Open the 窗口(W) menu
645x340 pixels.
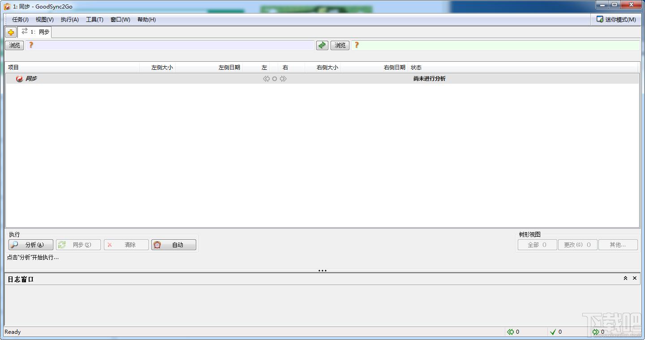pos(120,20)
